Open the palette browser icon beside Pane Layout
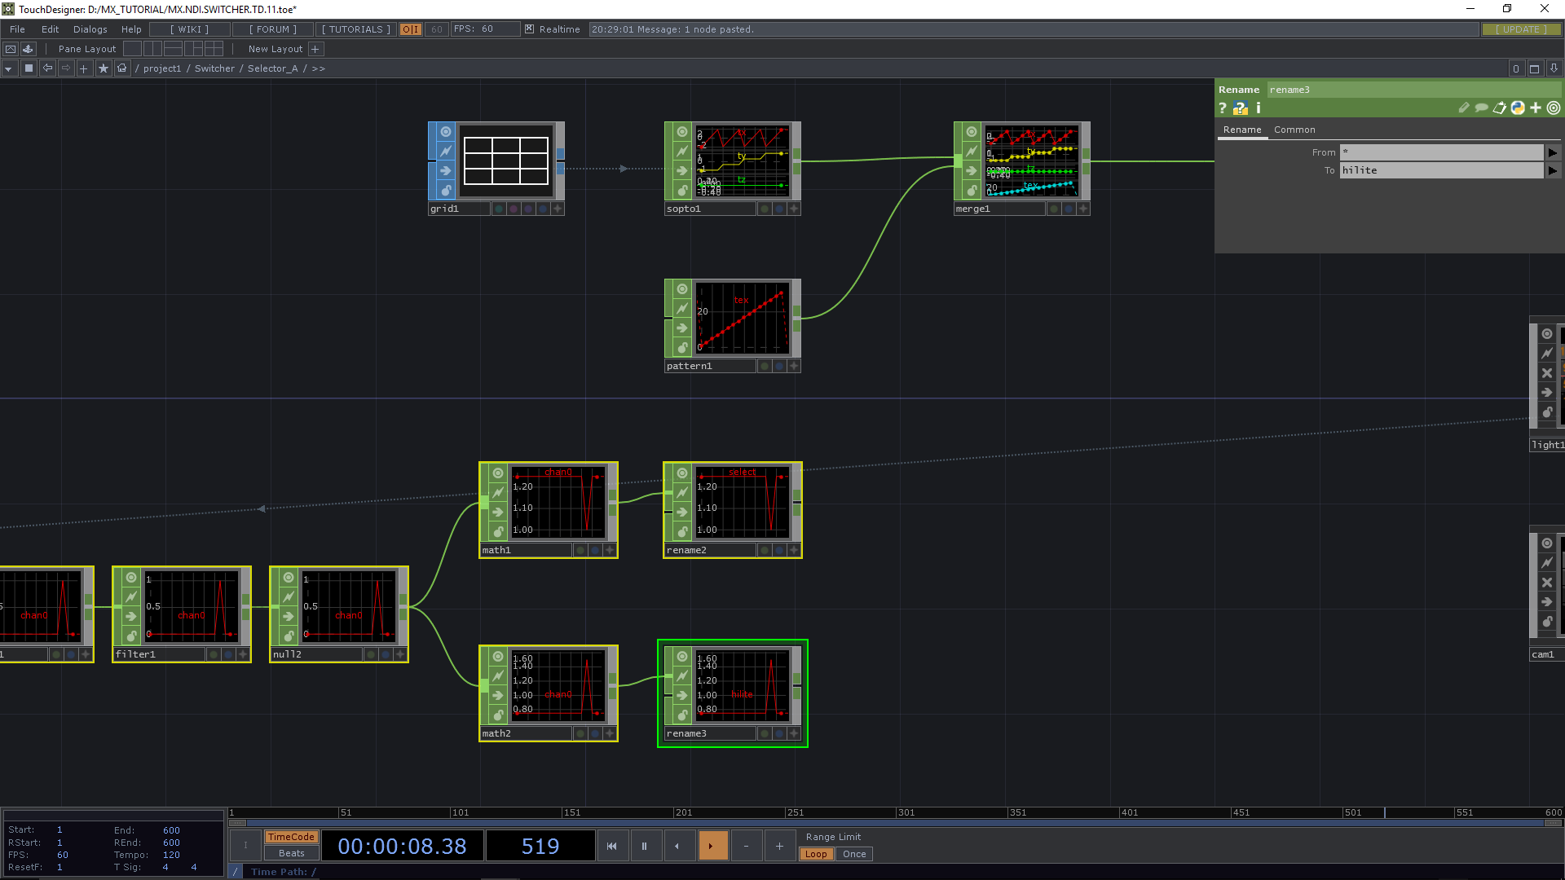The height and width of the screenshot is (880, 1565). pos(29,49)
